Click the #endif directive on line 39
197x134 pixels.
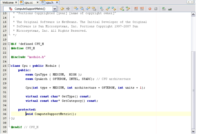coord(16,127)
